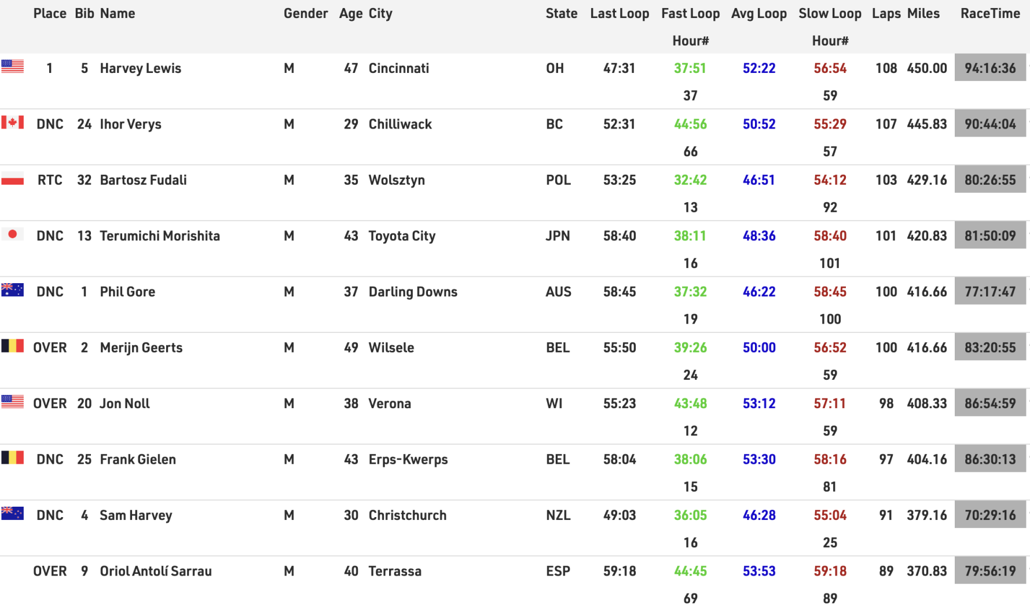Click the city Cincinnati

click(x=399, y=68)
